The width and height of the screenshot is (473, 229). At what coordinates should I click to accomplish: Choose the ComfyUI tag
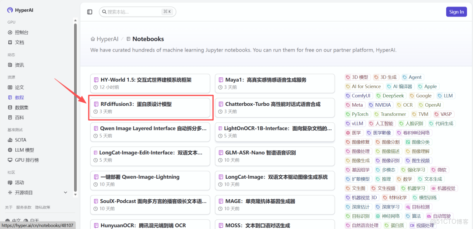(359, 96)
